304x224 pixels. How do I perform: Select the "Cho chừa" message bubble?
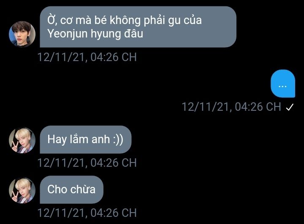click(x=71, y=189)
